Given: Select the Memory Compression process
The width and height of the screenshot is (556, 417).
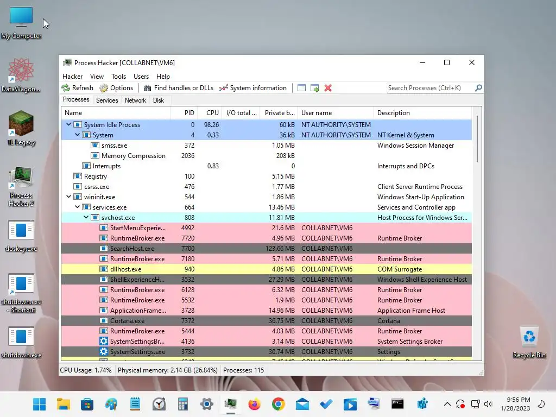Looking at the screenshot, I should click(x=266, y=156).
